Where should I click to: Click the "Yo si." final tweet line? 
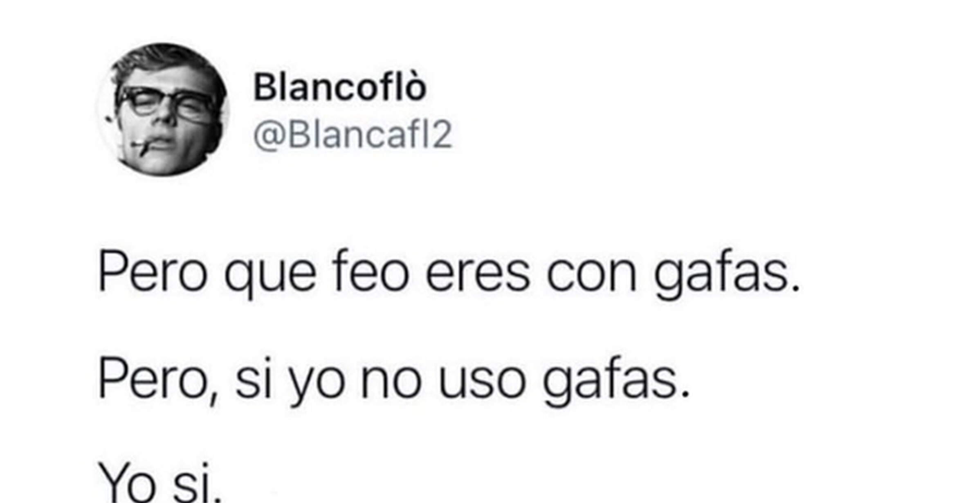point(160,483)
